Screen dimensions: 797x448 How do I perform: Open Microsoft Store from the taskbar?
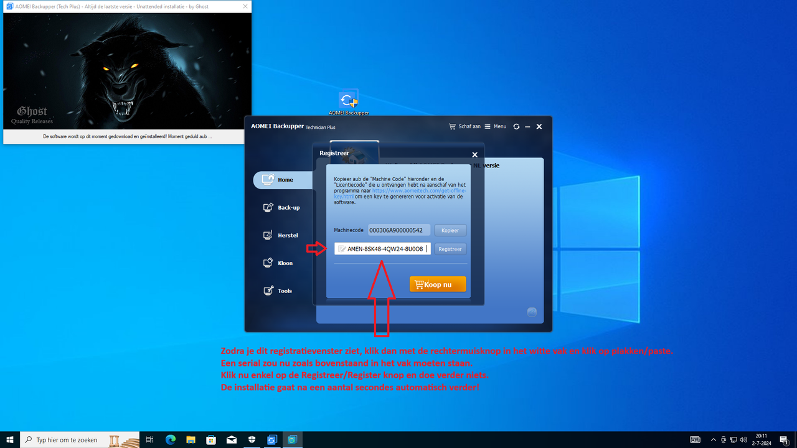(x=211, y=440)
